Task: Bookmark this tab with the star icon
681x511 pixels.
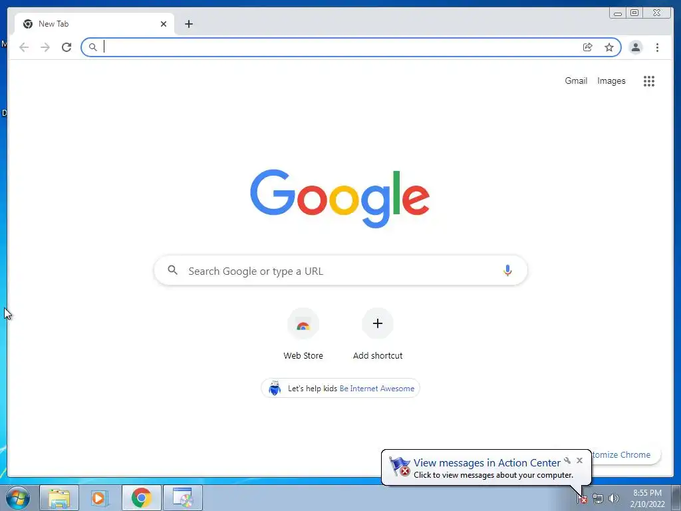Action: click(609, 47)
